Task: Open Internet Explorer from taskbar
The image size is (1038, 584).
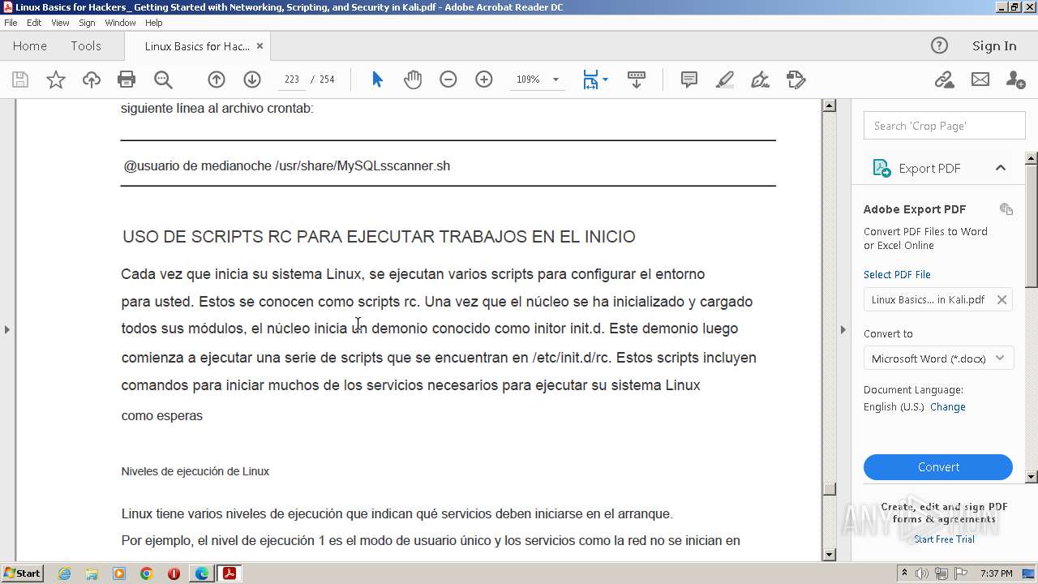Action: tap(64, 573)
